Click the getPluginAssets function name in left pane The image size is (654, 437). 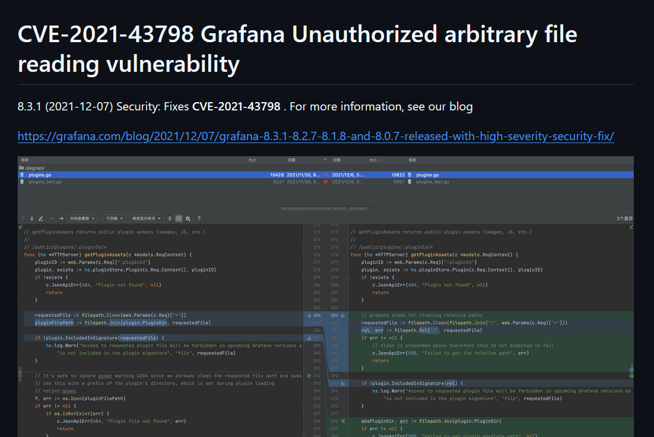point(105,255)
